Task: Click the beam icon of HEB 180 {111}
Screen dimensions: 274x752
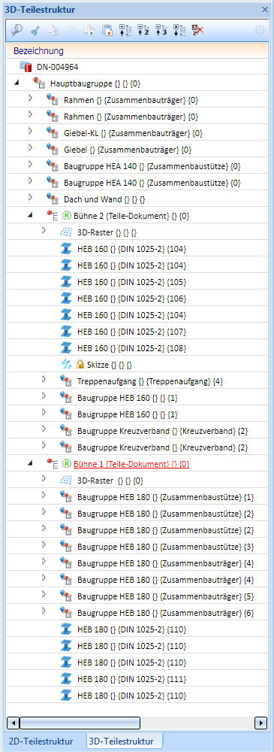Action: pyautogui.click(x=65, y=678)
